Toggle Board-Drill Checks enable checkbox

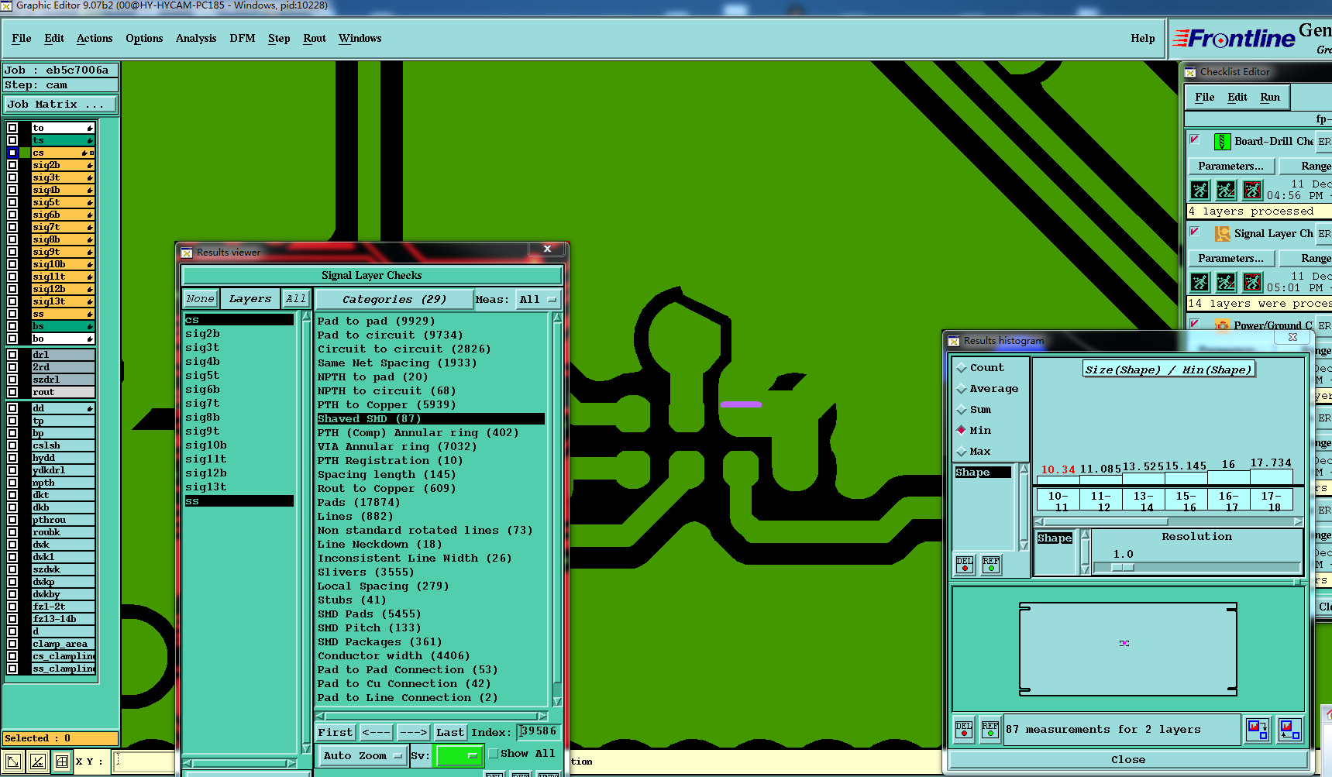pyautogui.click(x=1195, y=139)
